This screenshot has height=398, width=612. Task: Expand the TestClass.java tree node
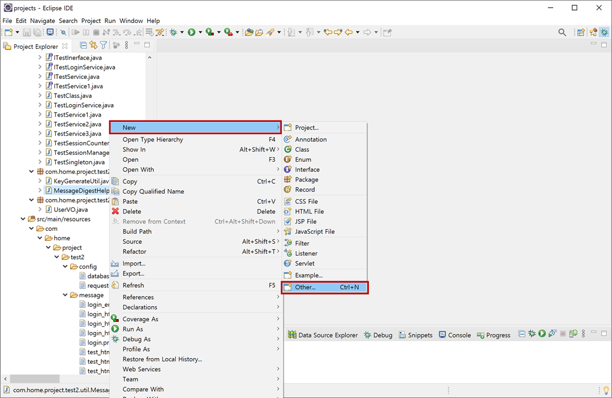pos(40,95)
